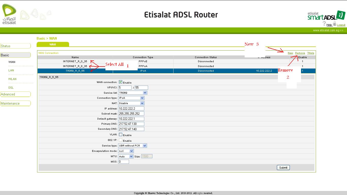Open the Advanced menu section
The image size is (347, 195).
click(15, 94)
